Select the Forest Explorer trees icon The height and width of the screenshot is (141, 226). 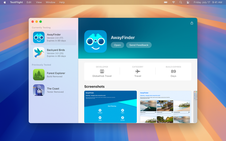click(39, 74)
